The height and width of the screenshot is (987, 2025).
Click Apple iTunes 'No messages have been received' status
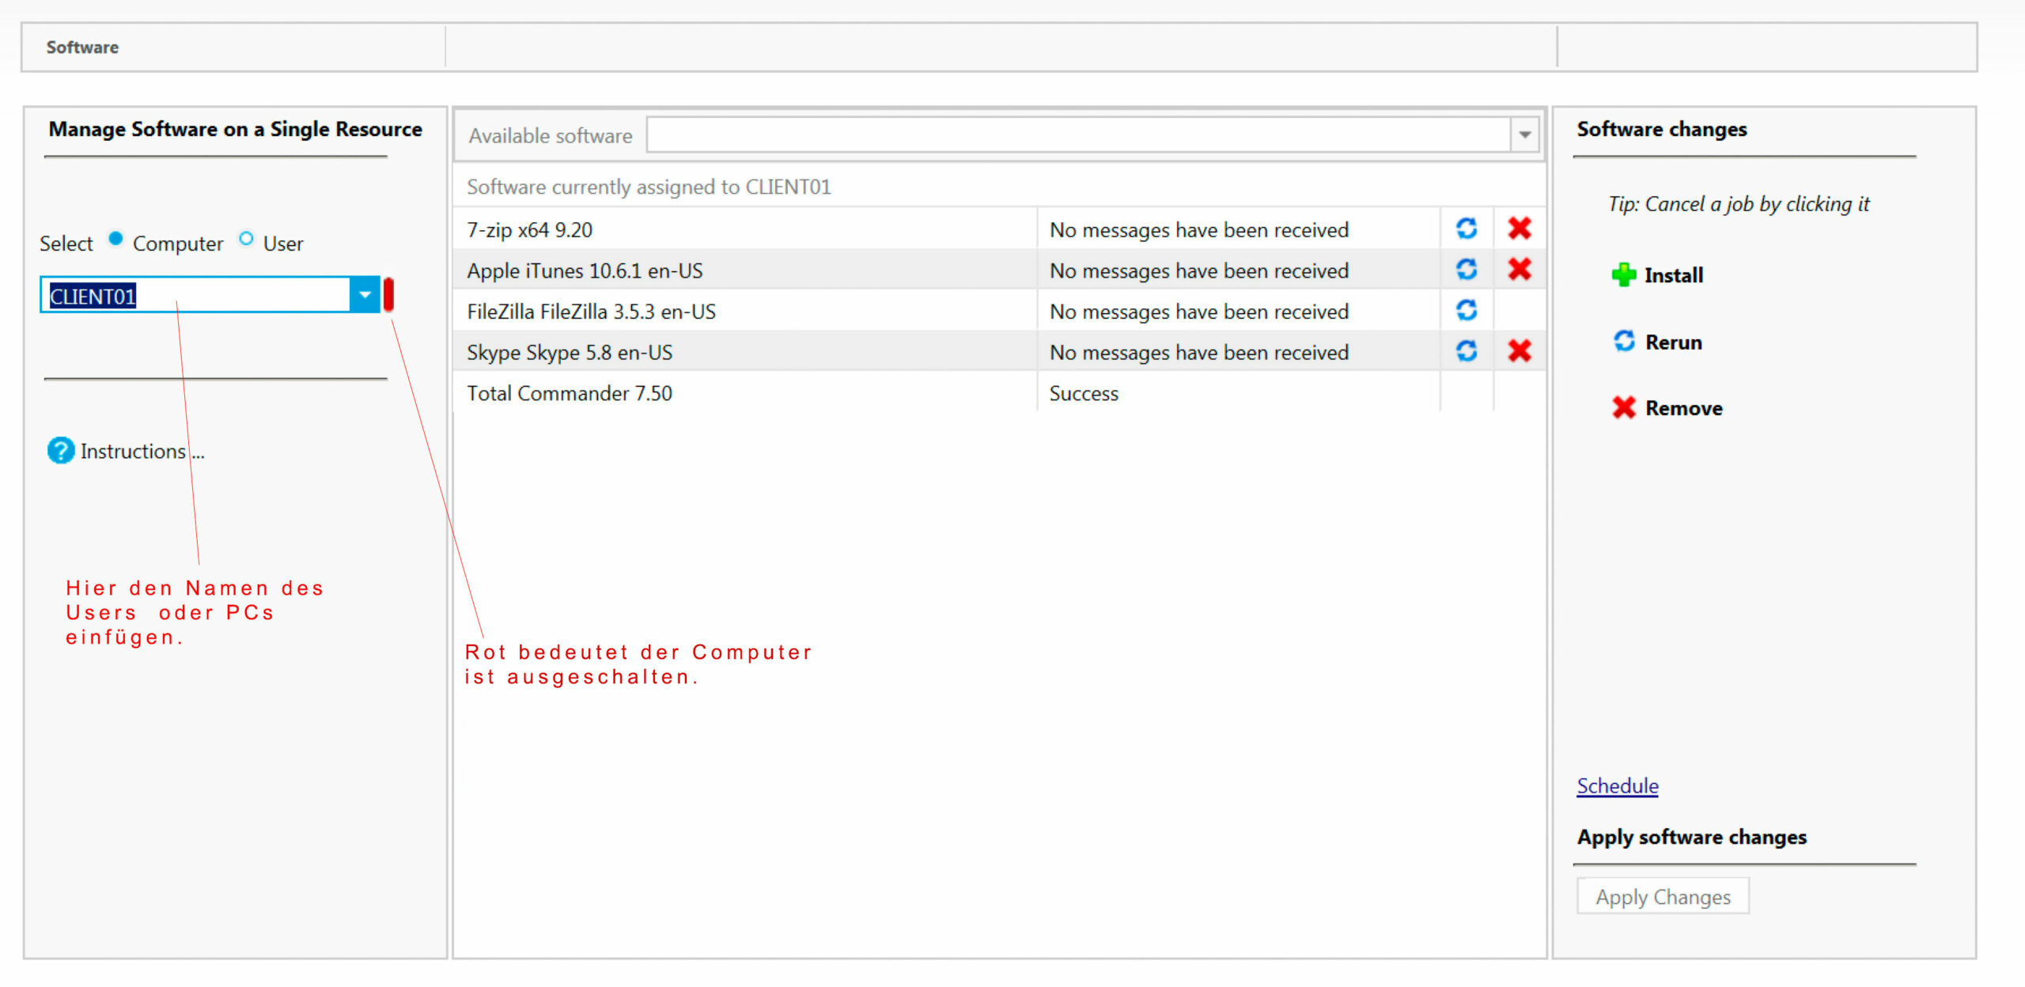(1199, 271)
